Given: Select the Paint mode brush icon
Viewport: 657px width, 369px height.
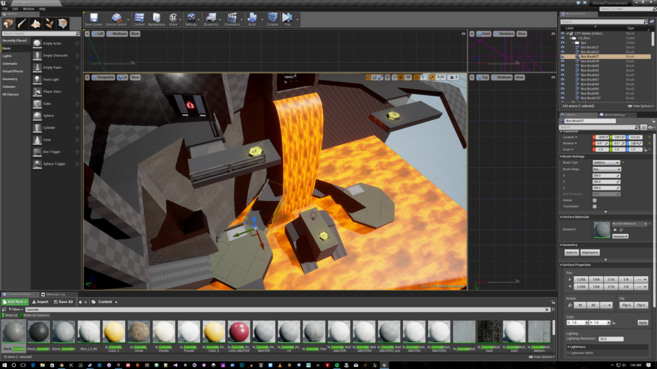Looking at the screenshot, I should [x=22, y=24].
